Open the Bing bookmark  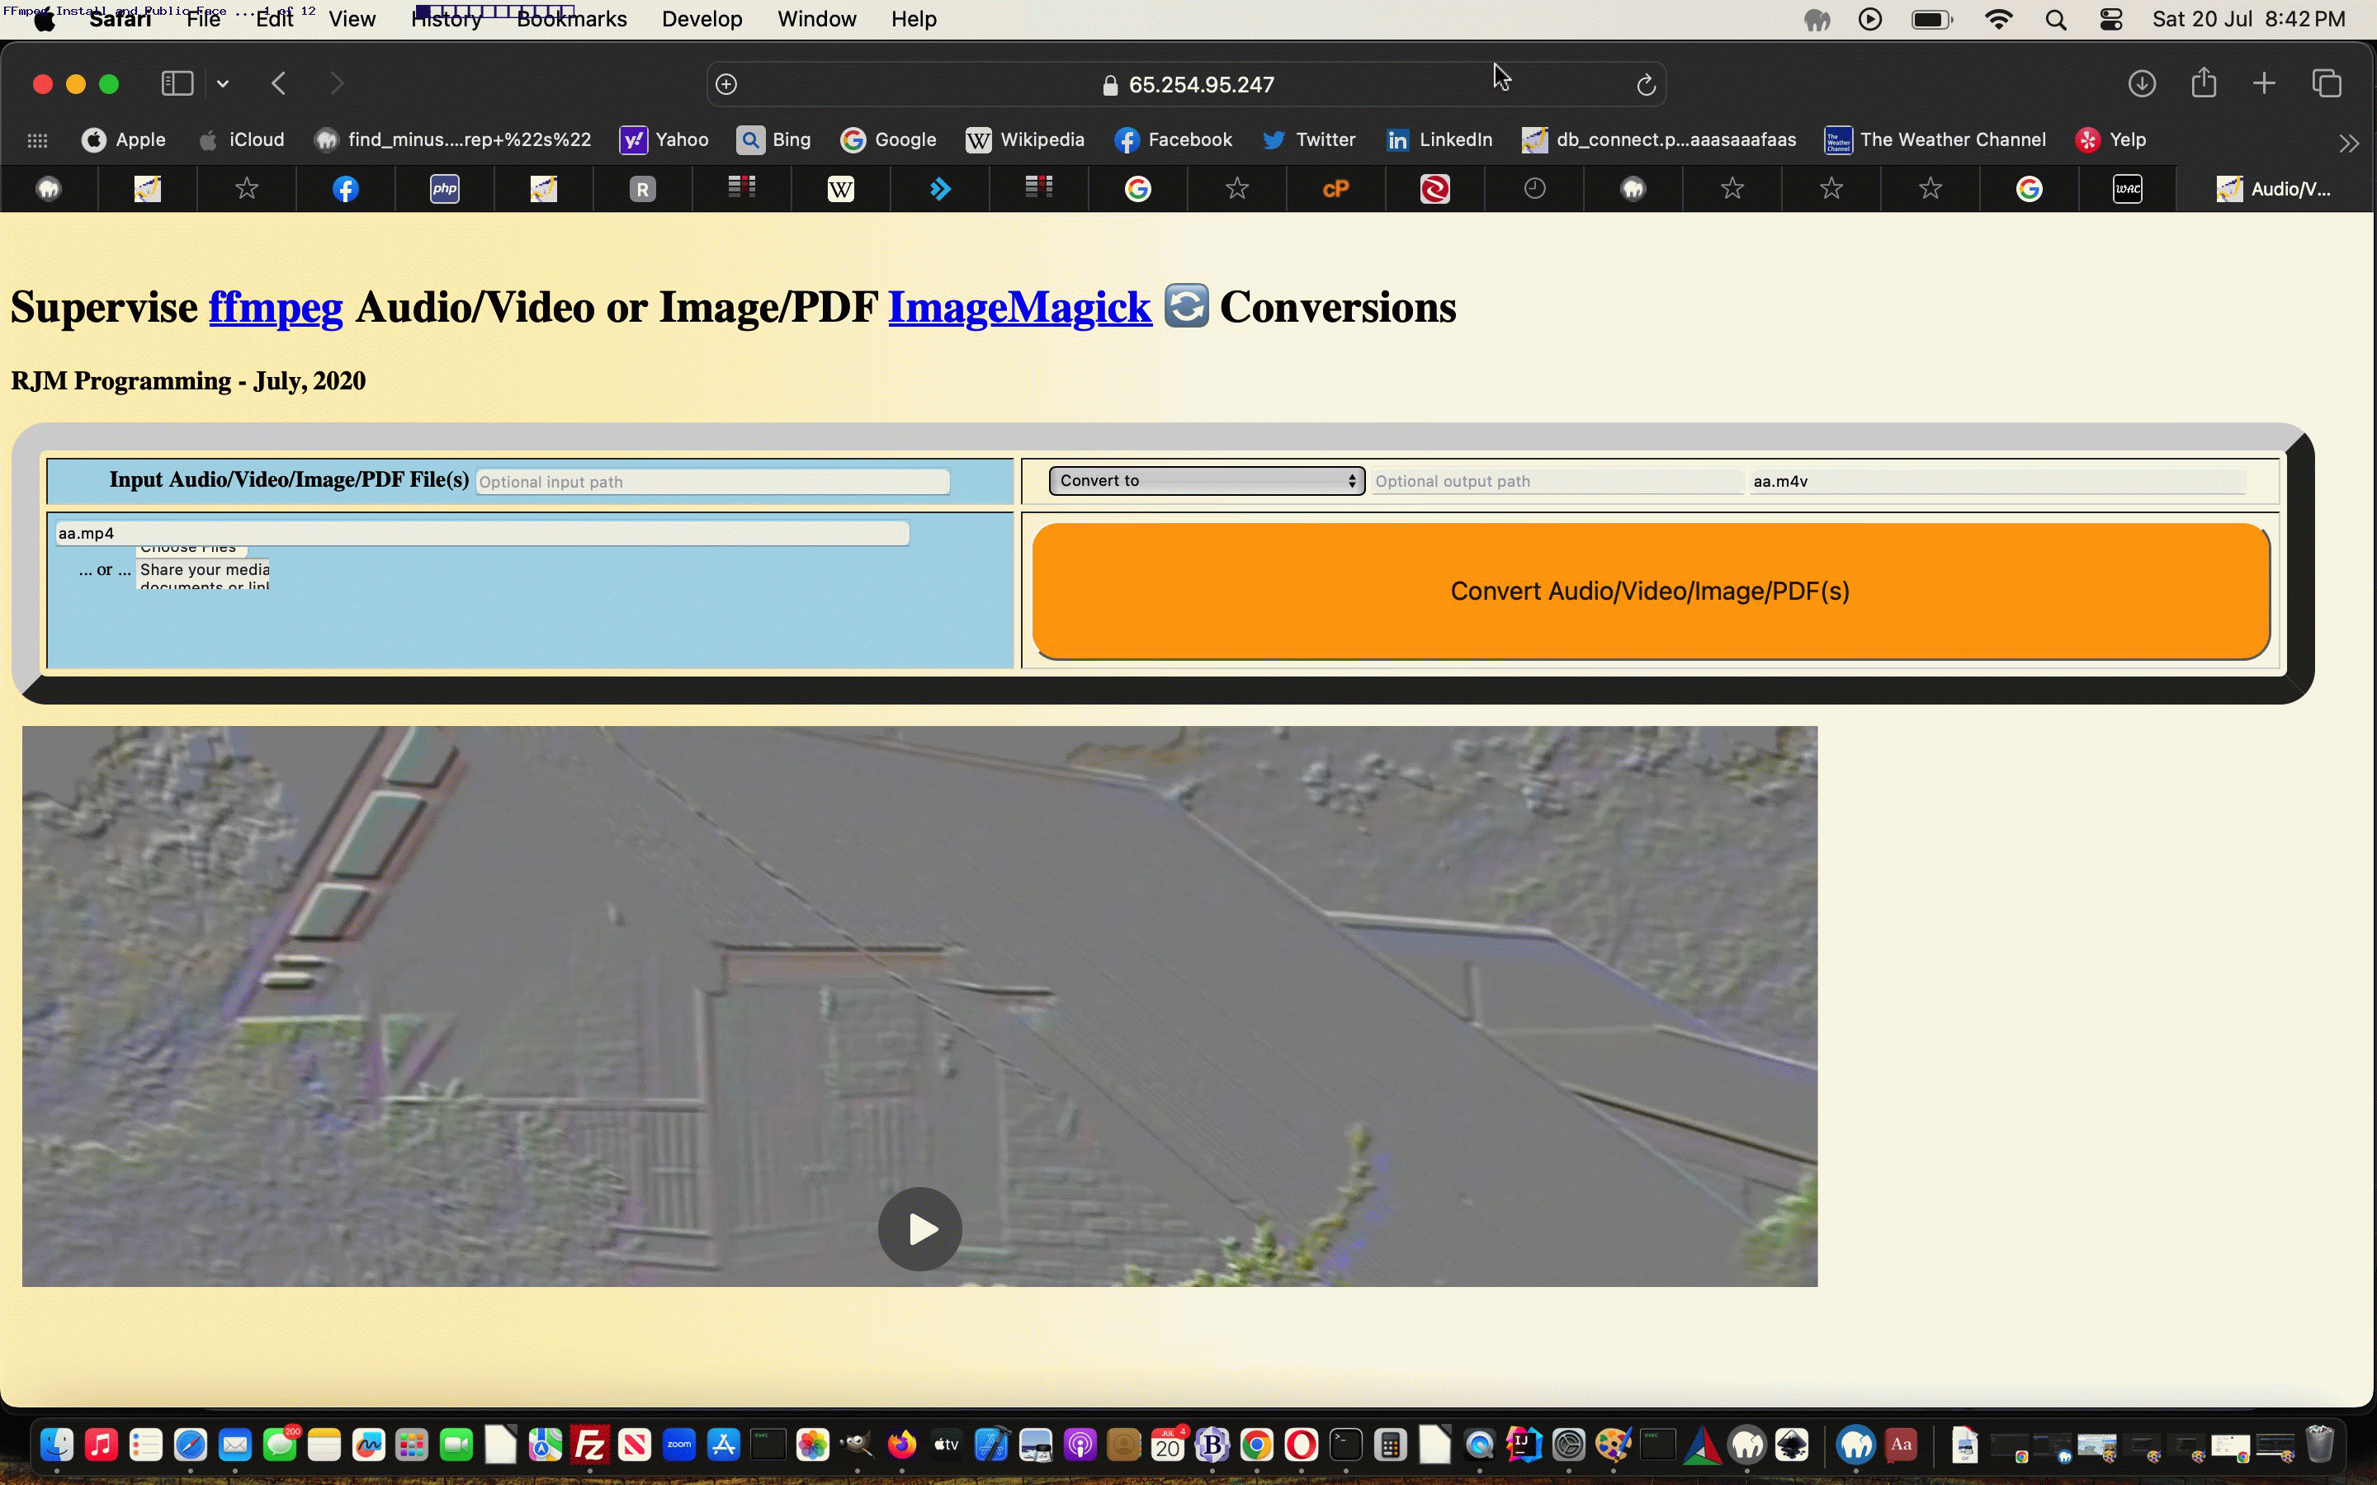click(x=774, y=139)
